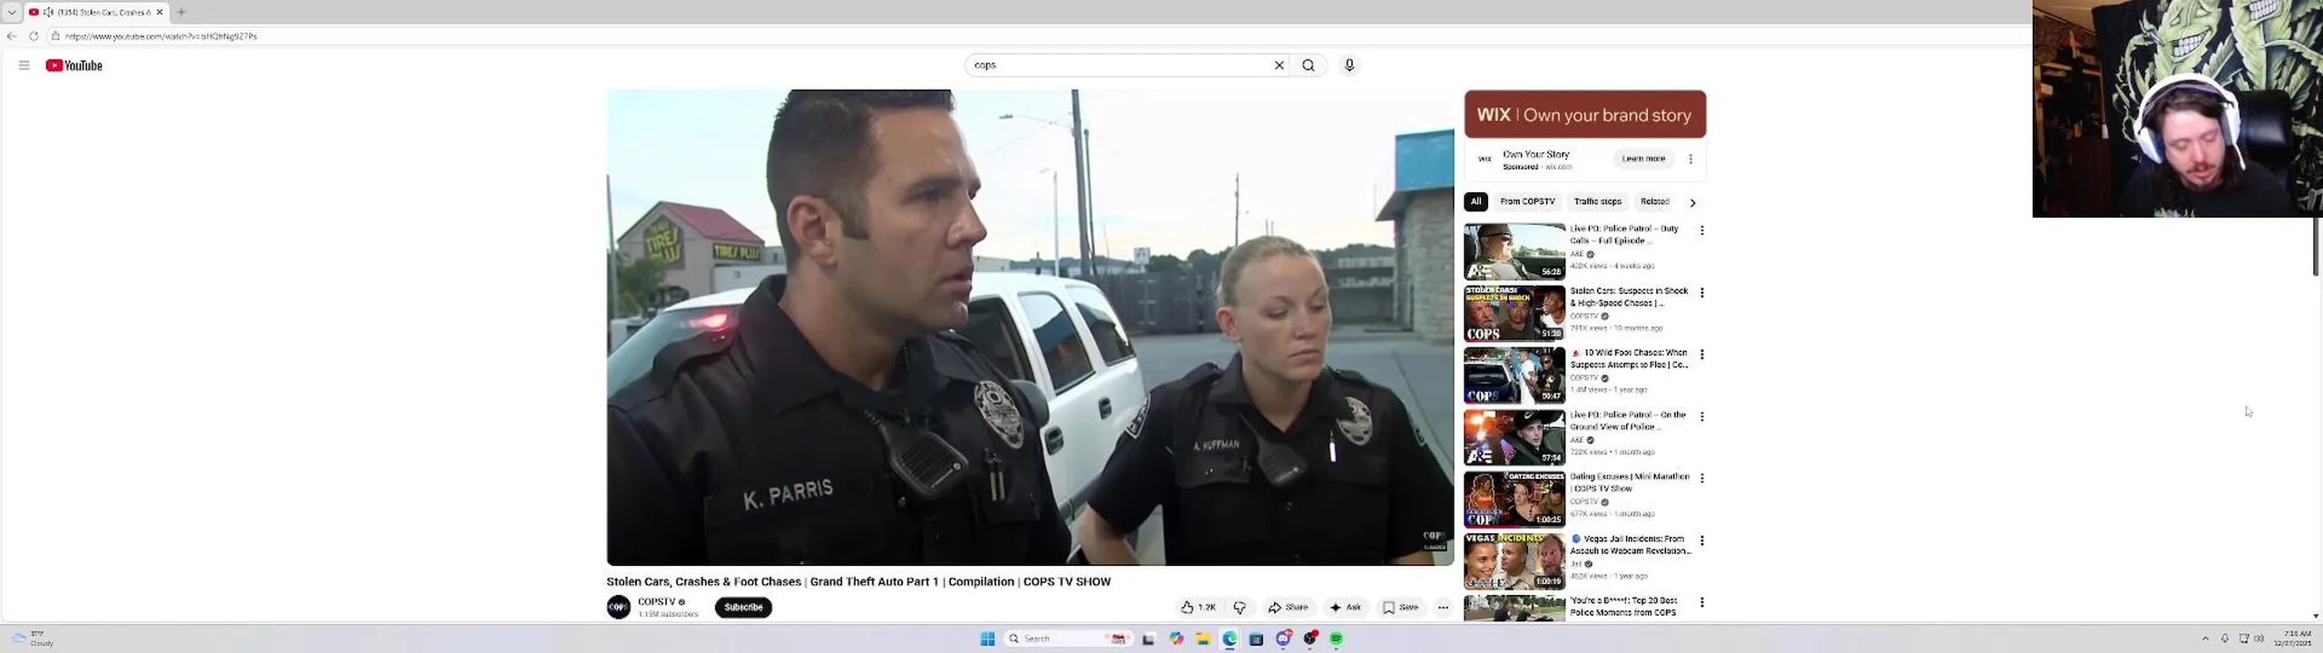Open Stolen Cars Suspects in Shock thumbnail

click(x=1514, y=313)
